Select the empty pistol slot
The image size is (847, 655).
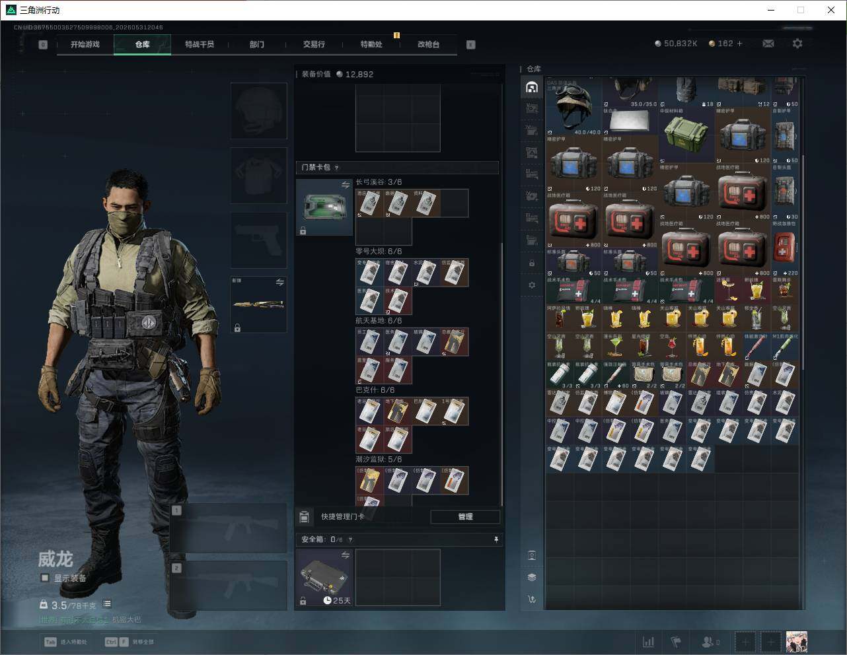pyautogui.click(x=259, y=240)
